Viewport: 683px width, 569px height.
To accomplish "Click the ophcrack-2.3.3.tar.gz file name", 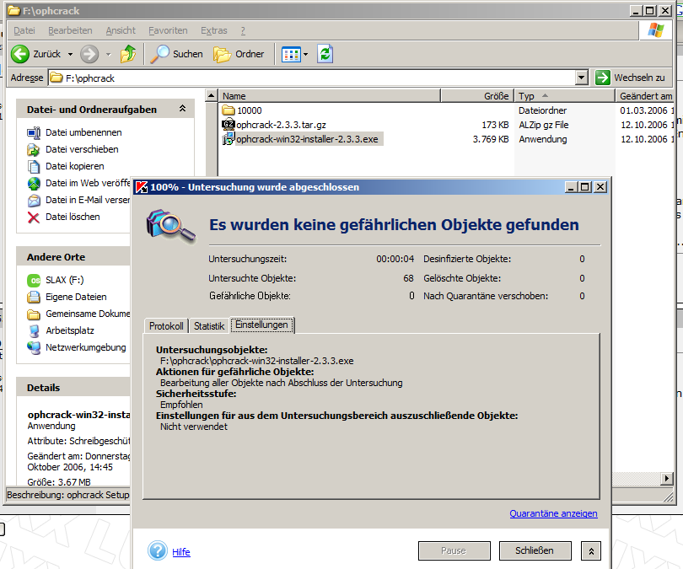I will (x=281, y=125).
